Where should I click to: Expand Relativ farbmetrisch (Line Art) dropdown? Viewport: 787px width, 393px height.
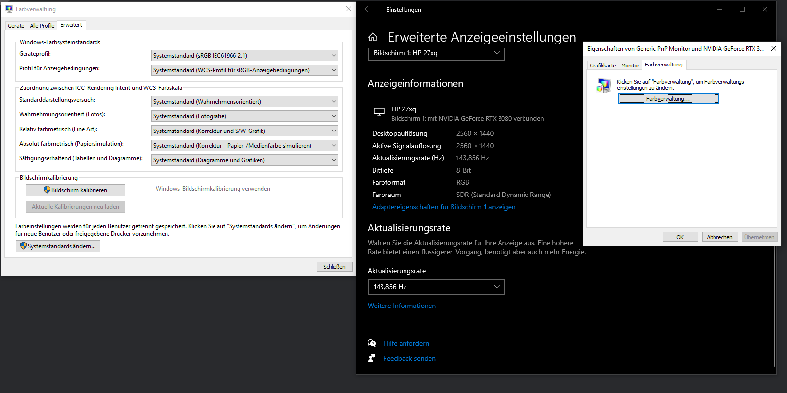245,131
